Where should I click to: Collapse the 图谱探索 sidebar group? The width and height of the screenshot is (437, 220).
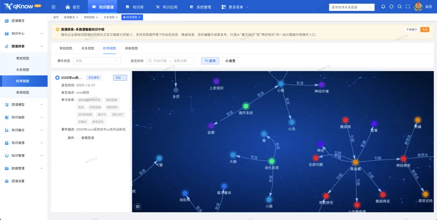[24, 46]
